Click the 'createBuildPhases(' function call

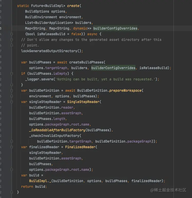pos(87,62)
